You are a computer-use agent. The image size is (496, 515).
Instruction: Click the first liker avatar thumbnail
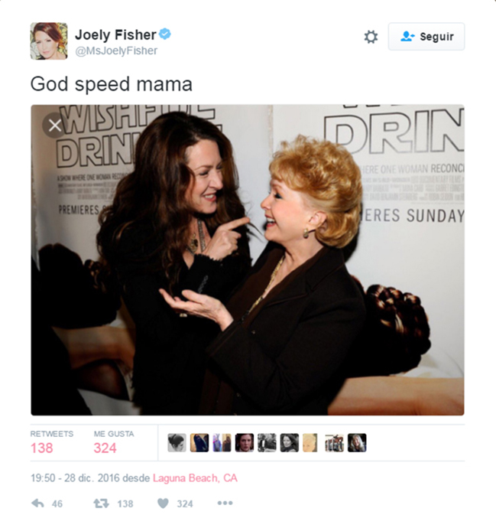(x=177, y=443)
